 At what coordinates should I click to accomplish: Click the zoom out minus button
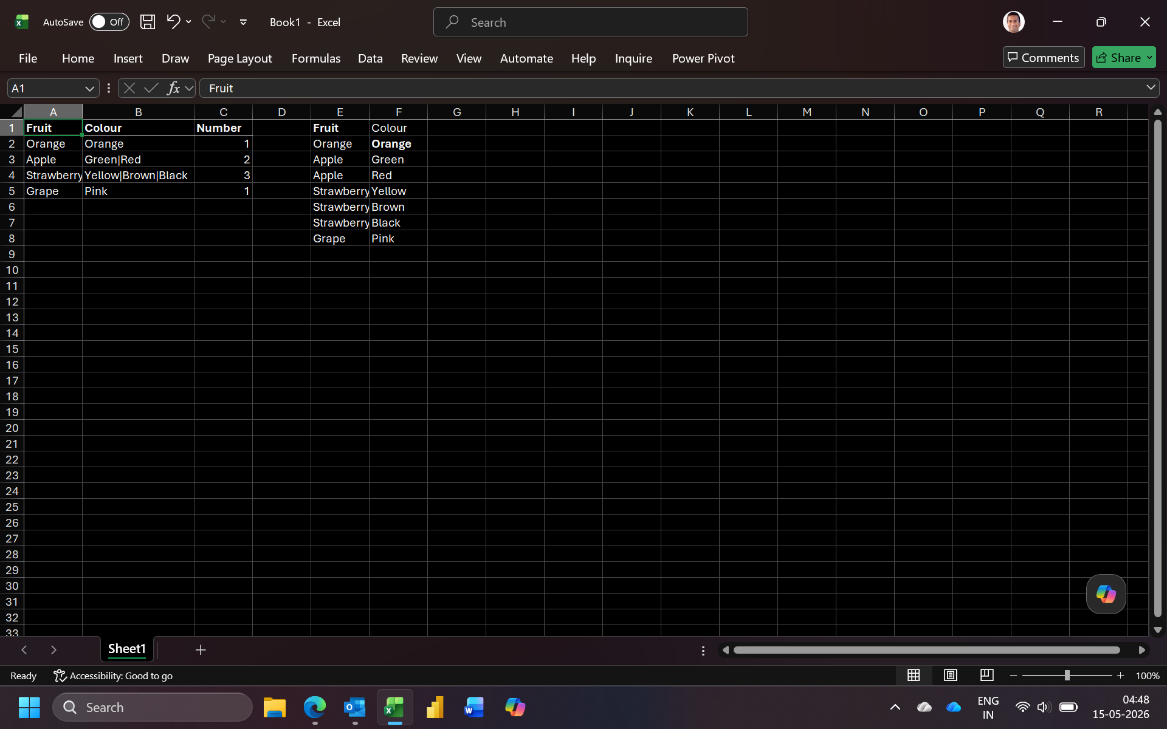[1013, 676]
